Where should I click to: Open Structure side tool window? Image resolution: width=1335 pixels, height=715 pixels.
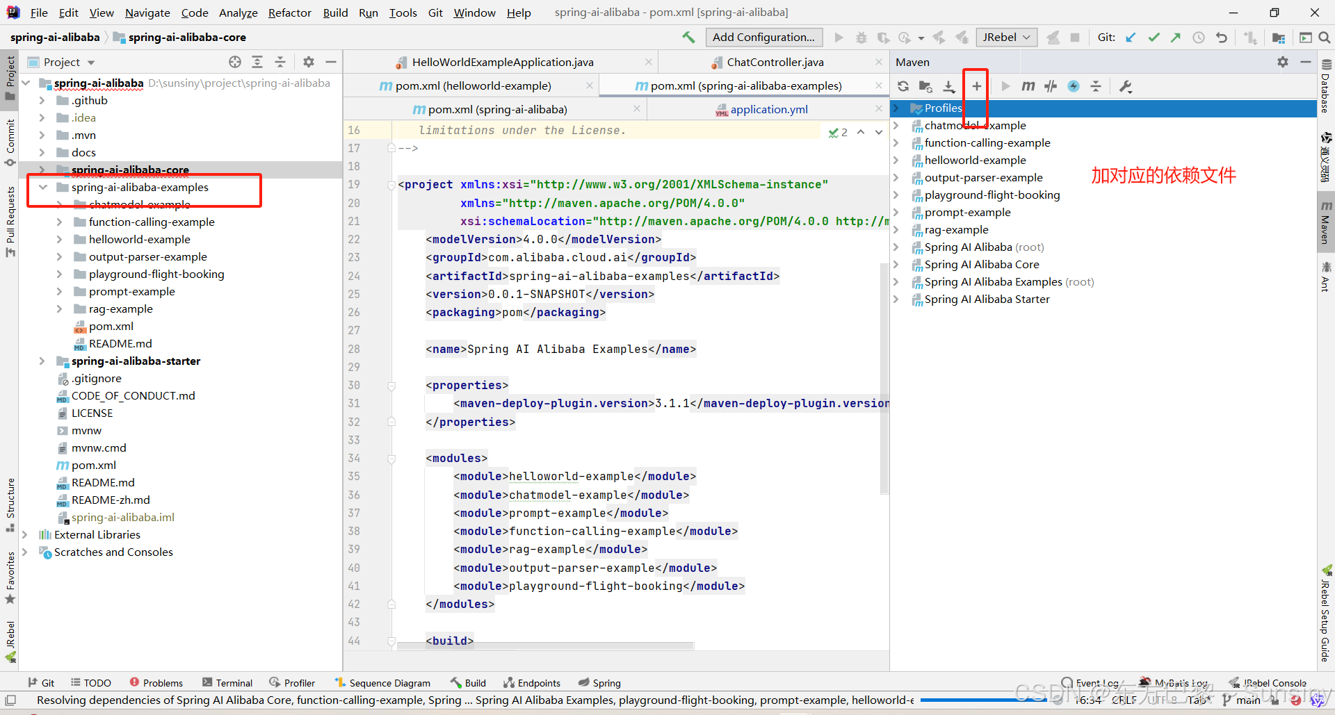pos(10,505)
